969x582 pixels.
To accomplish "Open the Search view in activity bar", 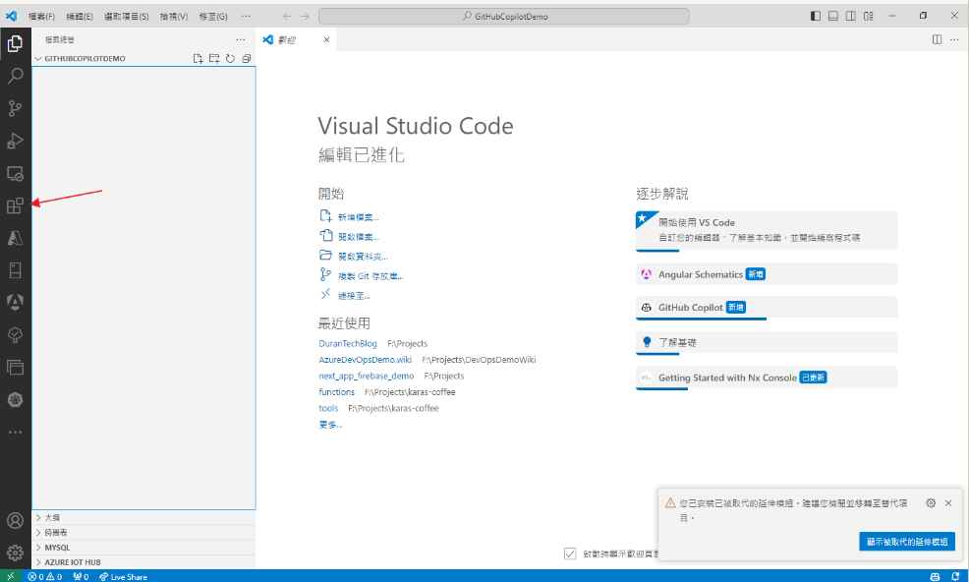I will (x=15, y=76).
